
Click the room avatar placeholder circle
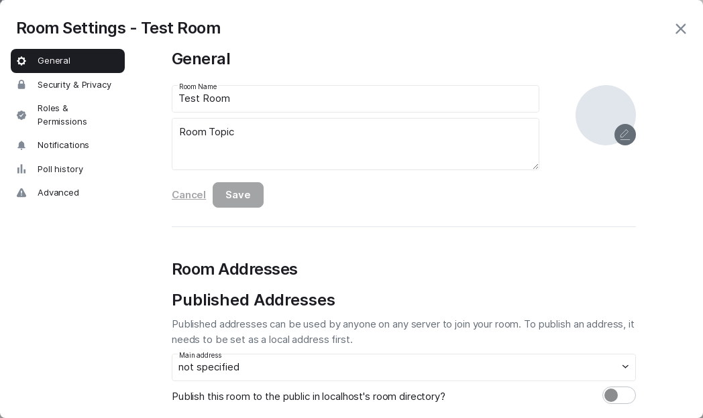click(x=600, y=111)
